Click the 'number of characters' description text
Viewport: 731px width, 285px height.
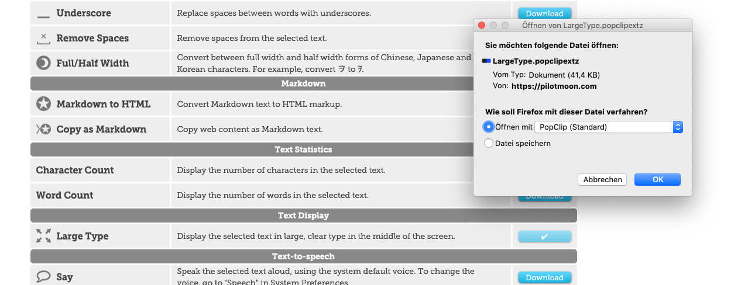click(281, 170)
